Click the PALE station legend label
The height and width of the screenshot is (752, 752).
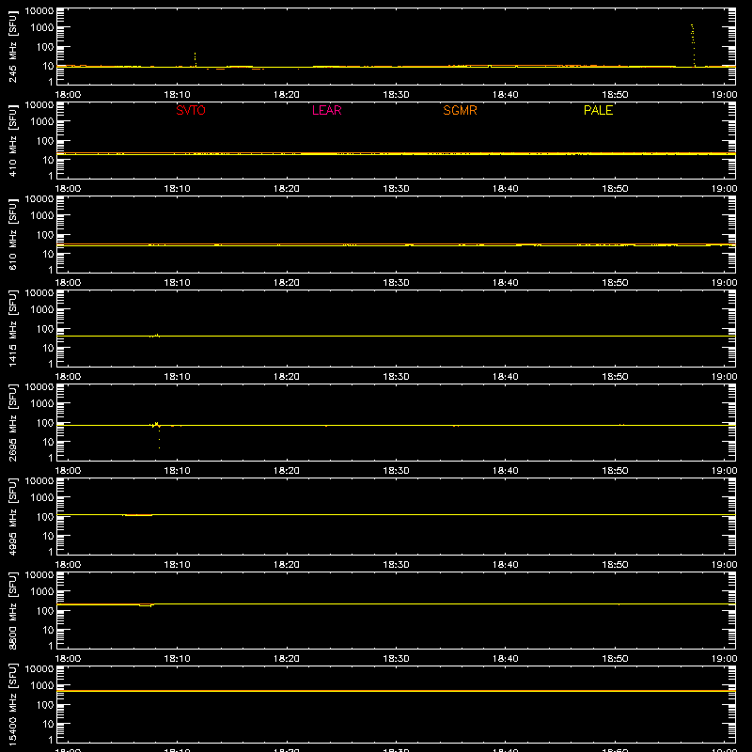pos(598,110)
